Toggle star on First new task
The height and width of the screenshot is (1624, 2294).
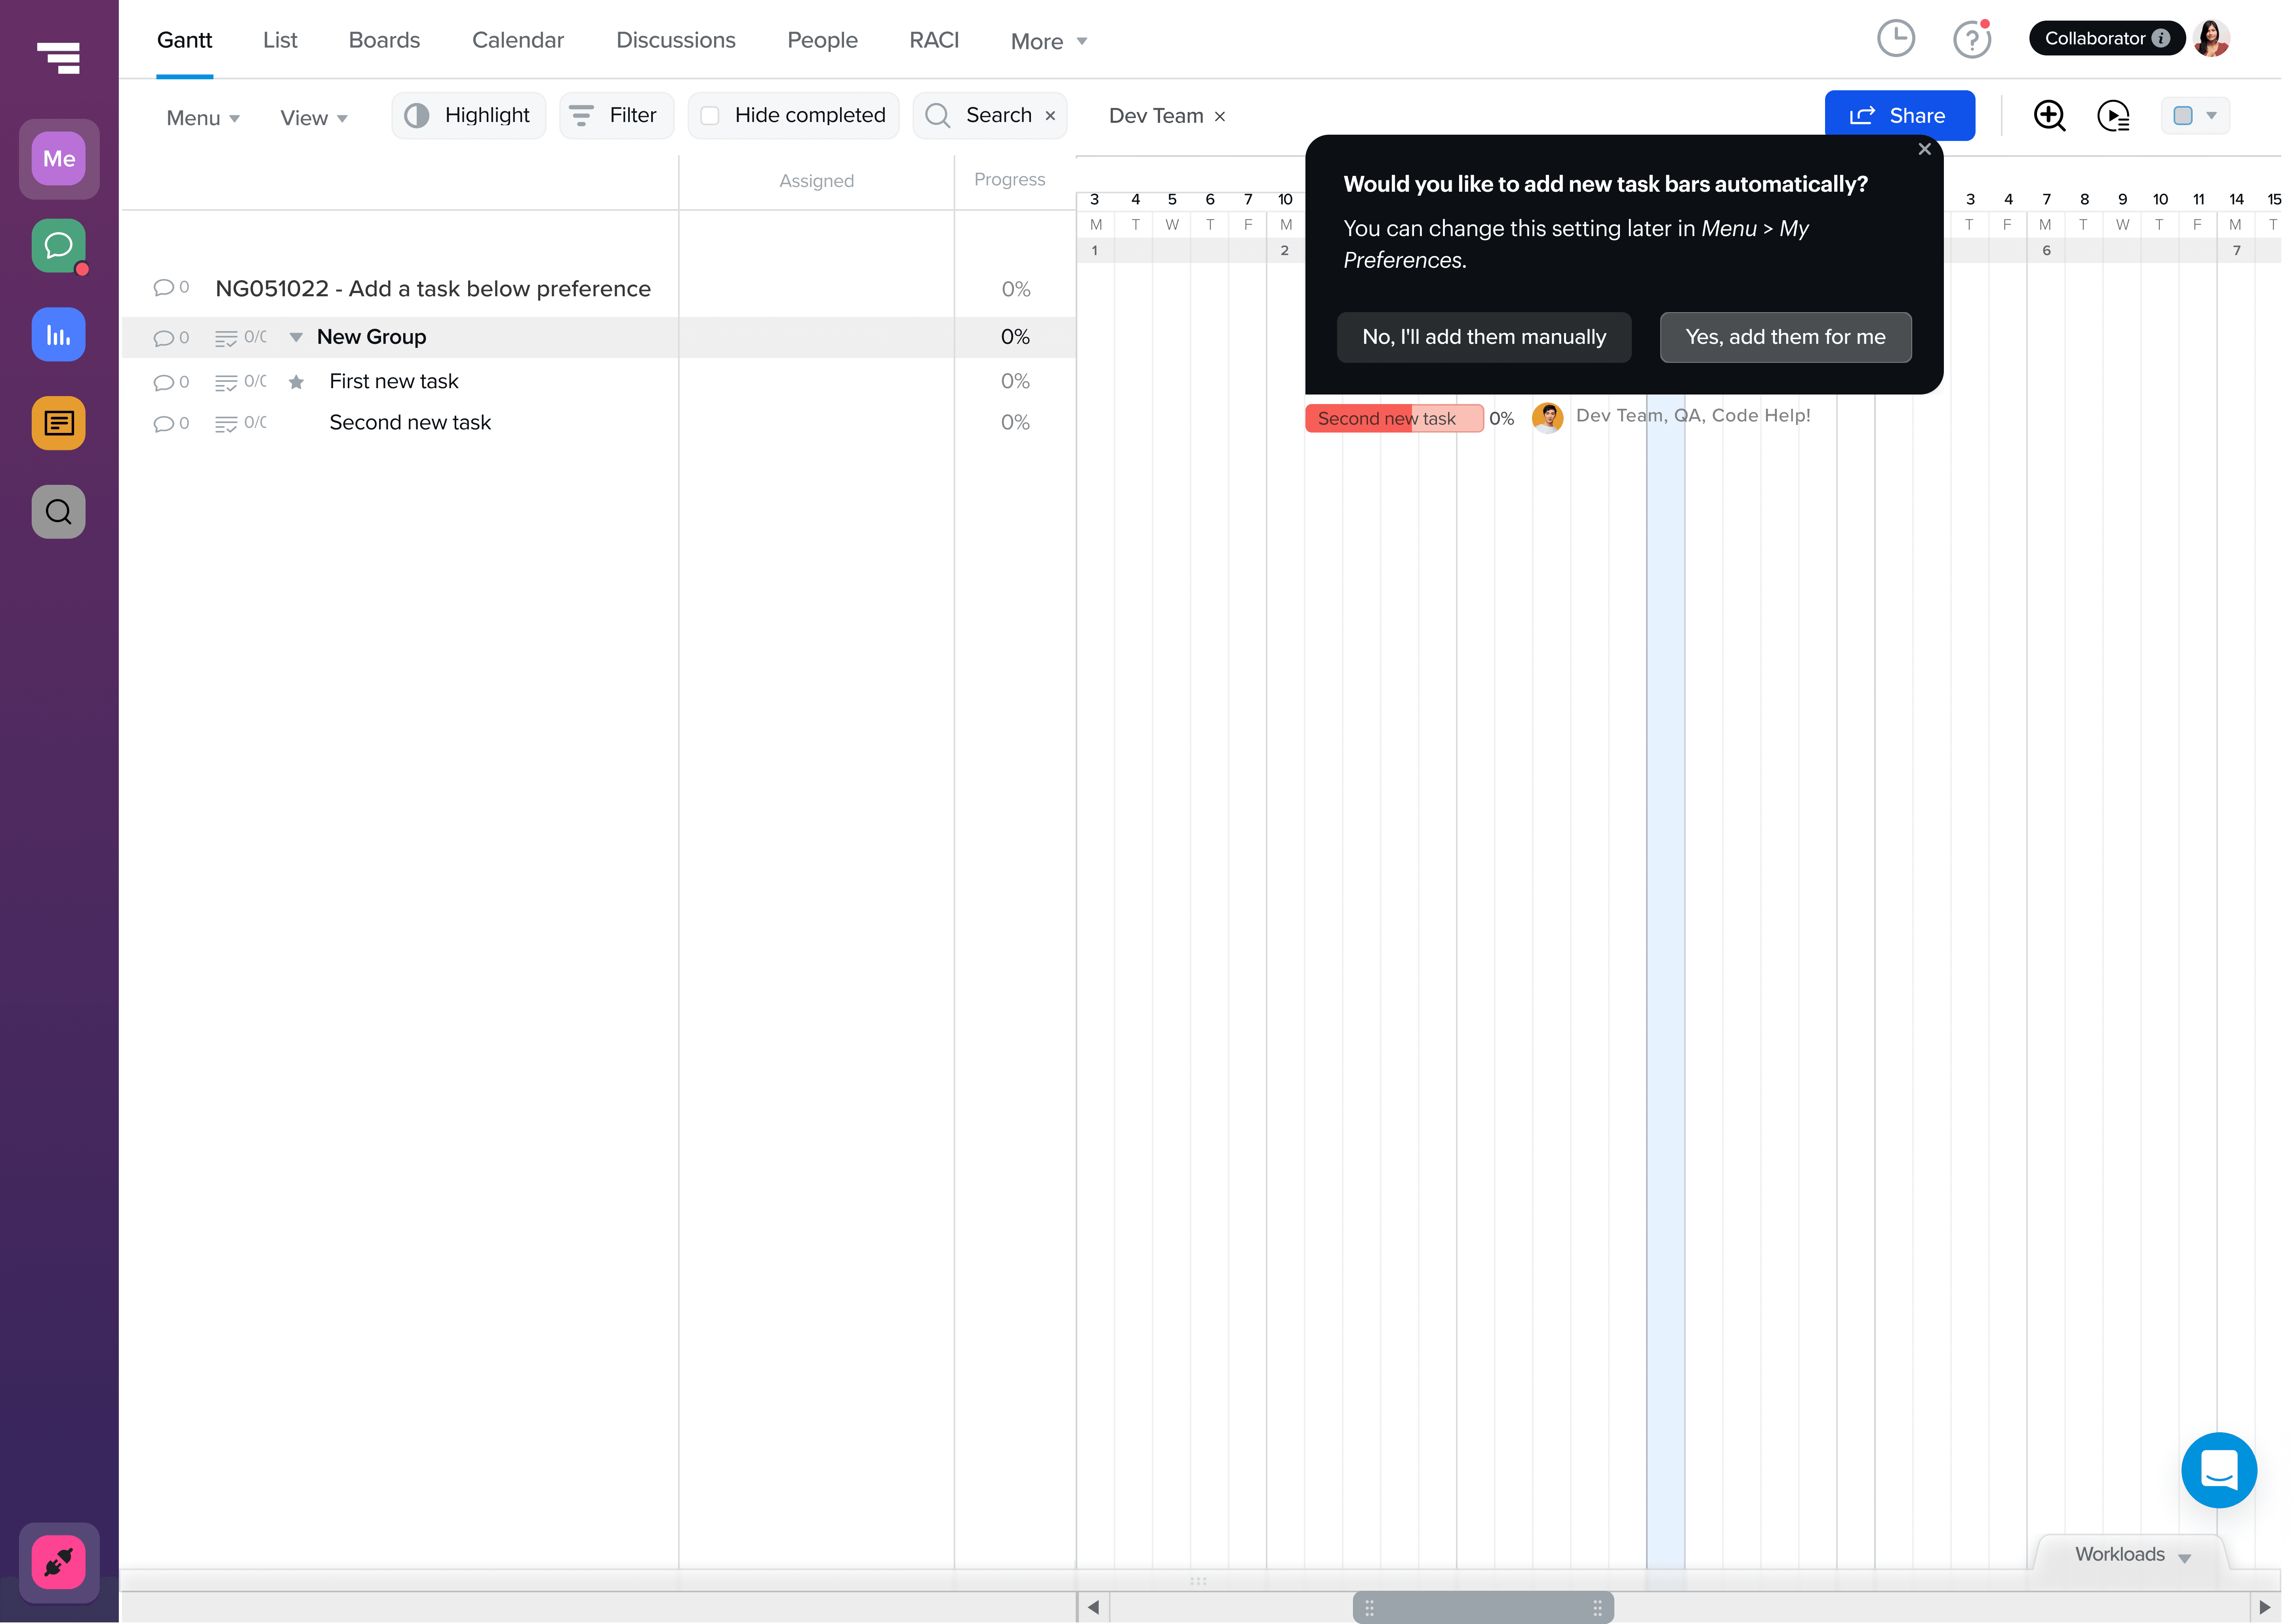(296, 382)
